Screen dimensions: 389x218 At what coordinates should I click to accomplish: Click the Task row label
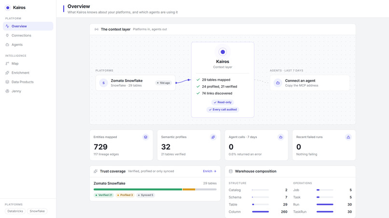297,197
